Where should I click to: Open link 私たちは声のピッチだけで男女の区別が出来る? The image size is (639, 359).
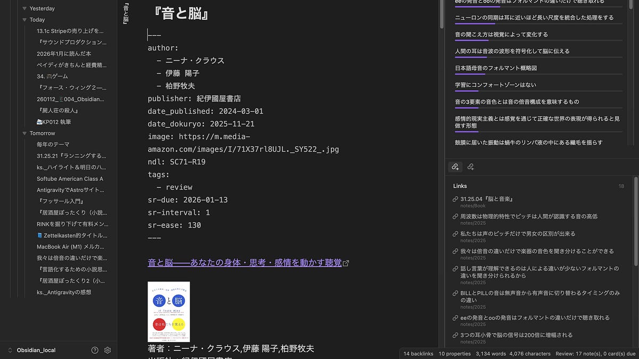(x=518, y=233)
